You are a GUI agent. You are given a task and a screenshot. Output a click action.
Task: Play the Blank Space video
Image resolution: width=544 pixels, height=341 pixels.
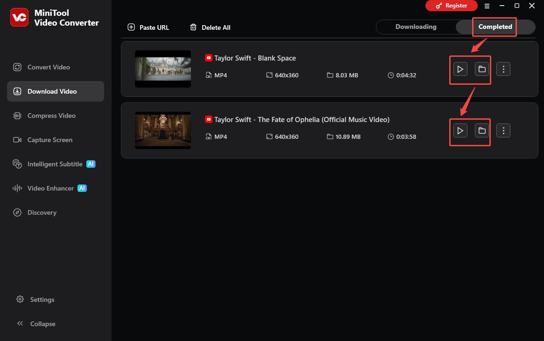[460, 69]
